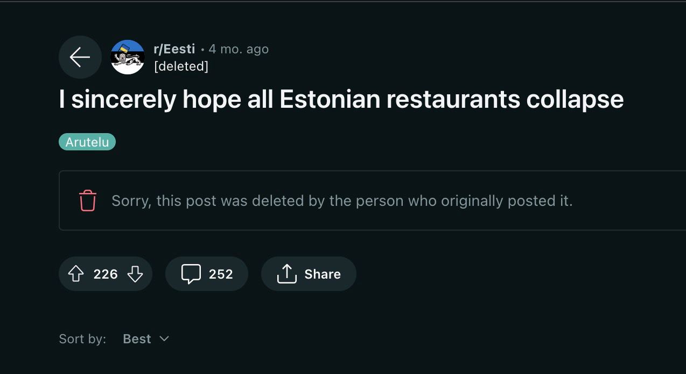Click the share arrow icon
This screenshot has width=686, height=374.
click(x=287, y=274)
